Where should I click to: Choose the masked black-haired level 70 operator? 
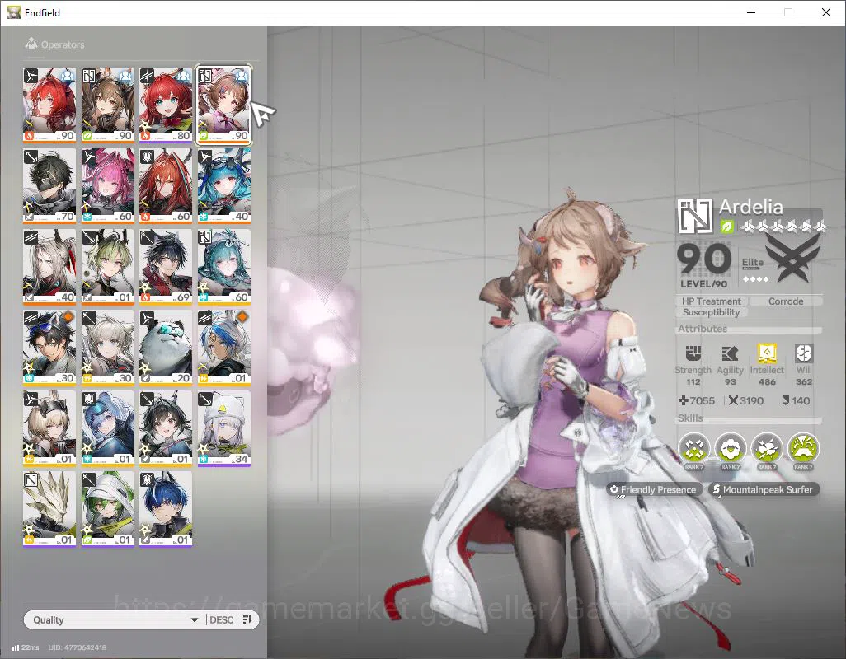(49, 185)
